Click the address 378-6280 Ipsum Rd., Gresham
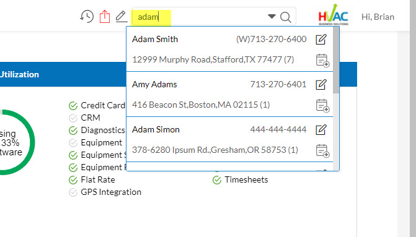Screen dimensions: 416x237 click(x=215, y=150)
